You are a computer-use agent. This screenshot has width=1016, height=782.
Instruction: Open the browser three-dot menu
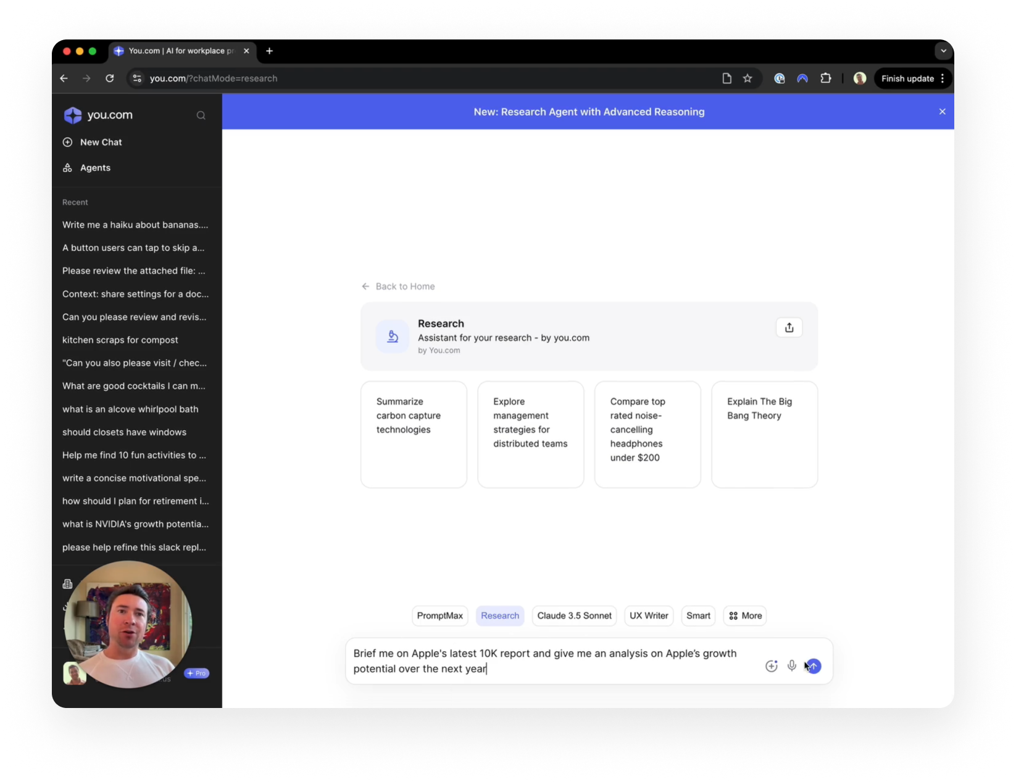point(943,78)
